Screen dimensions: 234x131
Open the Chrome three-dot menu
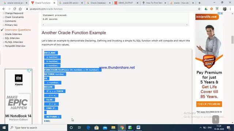230,9
